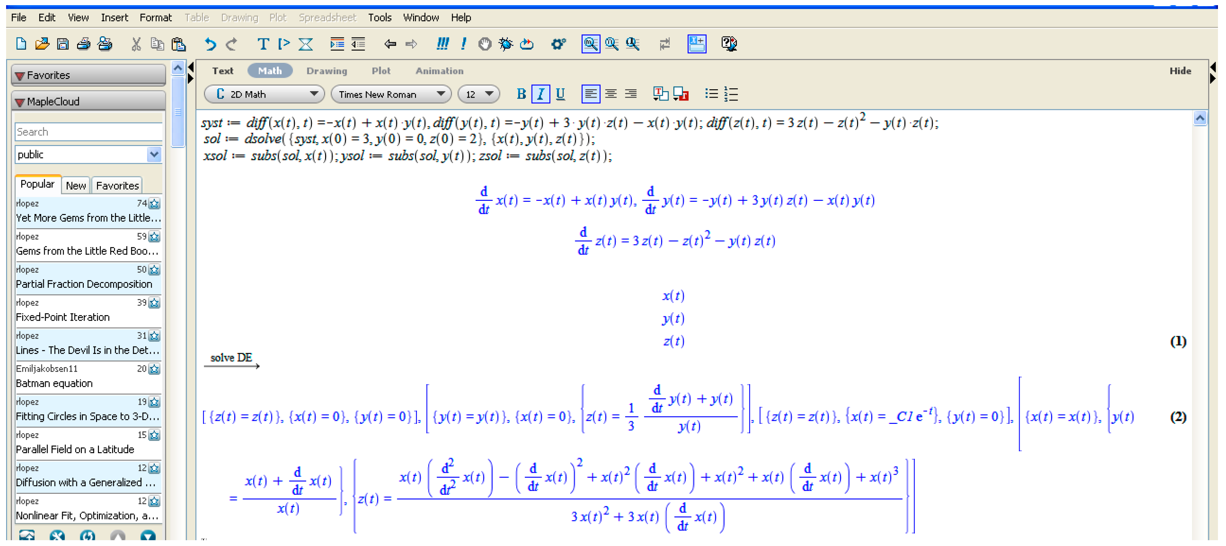Screen dimensions: 1226x546
Task: Click the restart Maple server icon
Action: (526, 44)
